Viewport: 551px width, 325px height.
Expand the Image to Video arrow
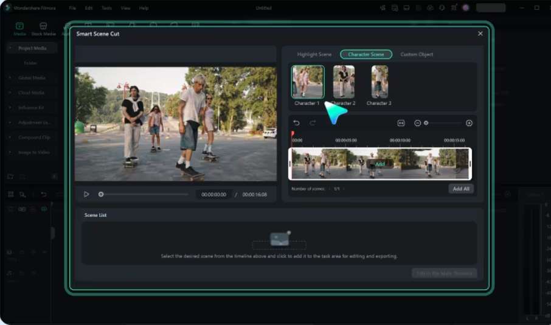click(10, 152)
